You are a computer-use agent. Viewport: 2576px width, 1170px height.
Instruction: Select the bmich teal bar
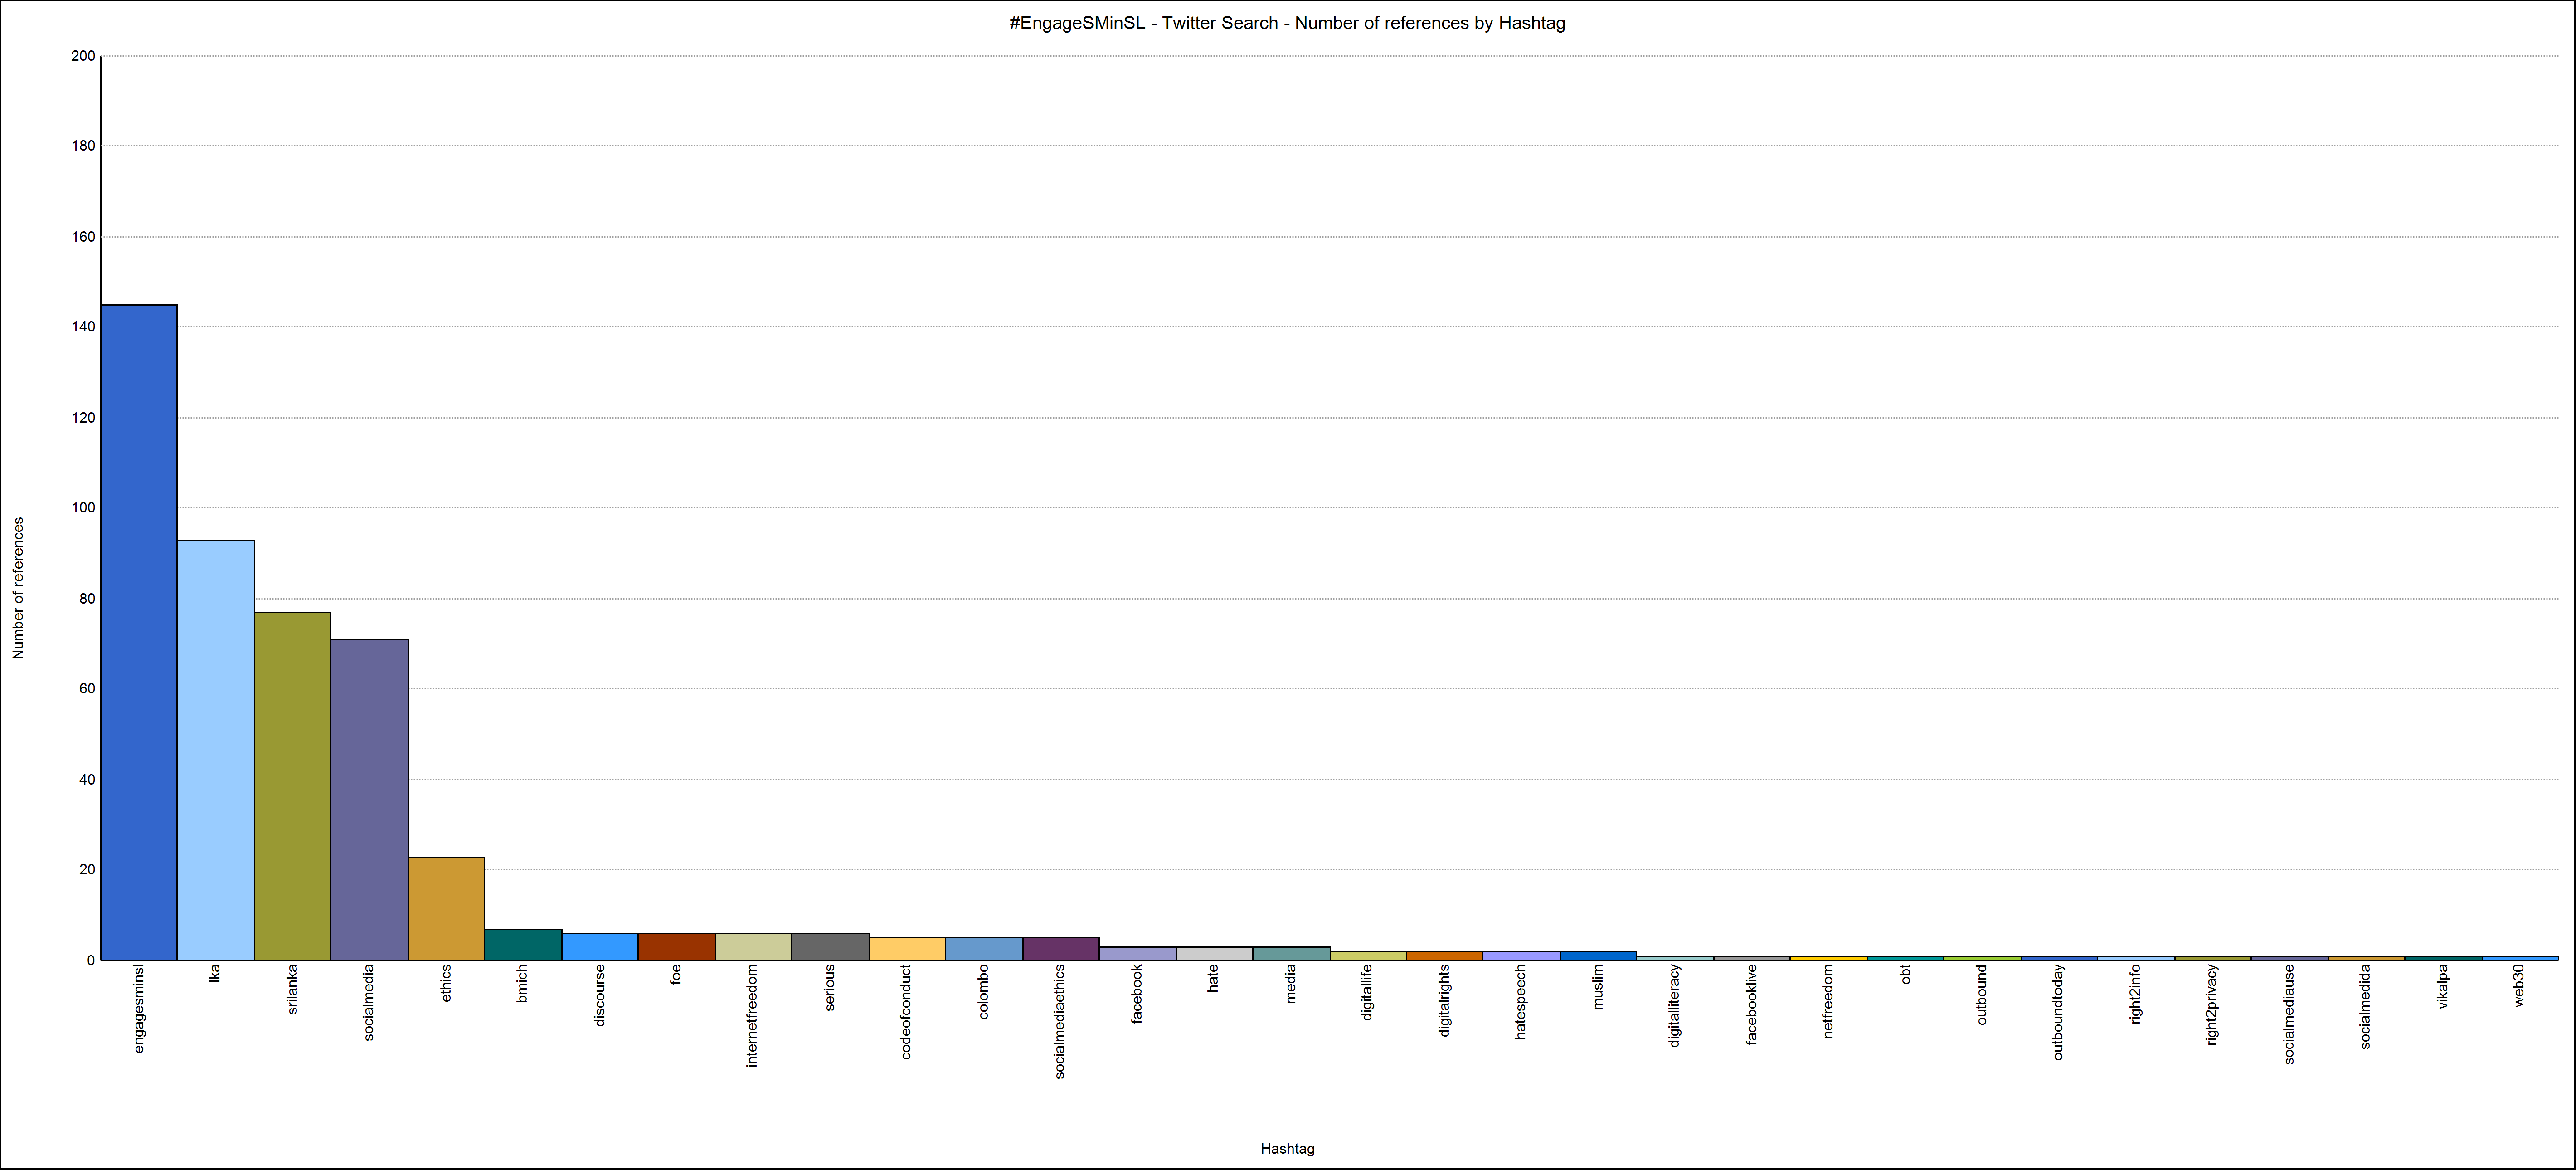(524, 945)
